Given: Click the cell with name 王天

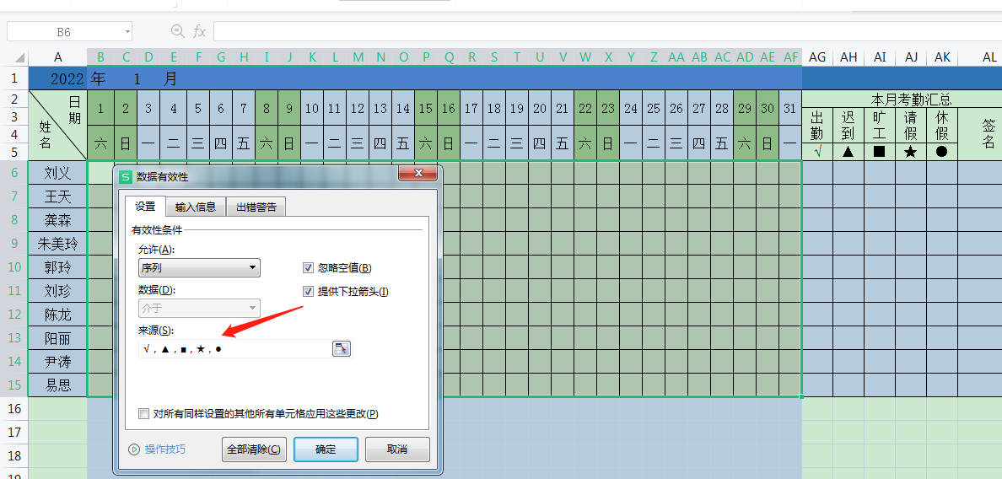Looking at the screenshot, I should click(x=58, y=196).
